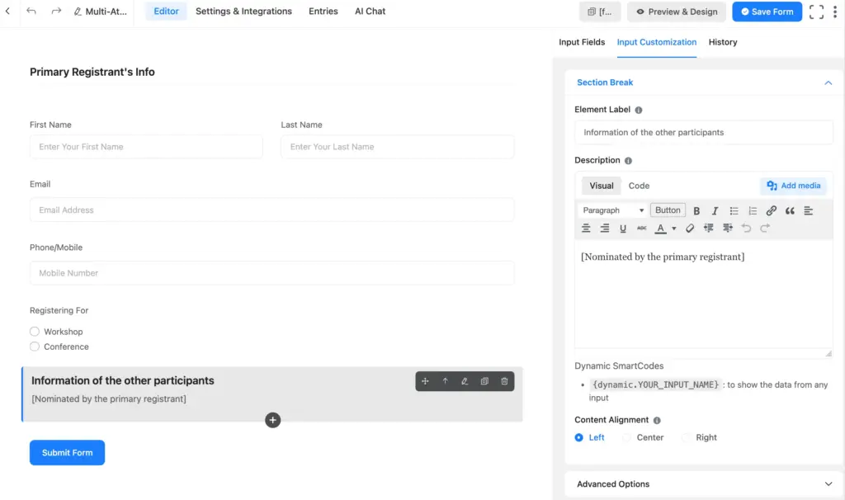Duplicate the section break element

point(484,381)
